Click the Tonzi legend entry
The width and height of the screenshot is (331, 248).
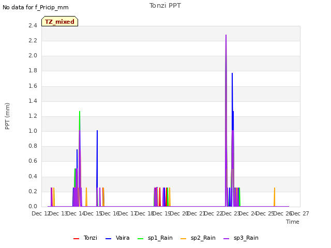click(x=85, y=238)
